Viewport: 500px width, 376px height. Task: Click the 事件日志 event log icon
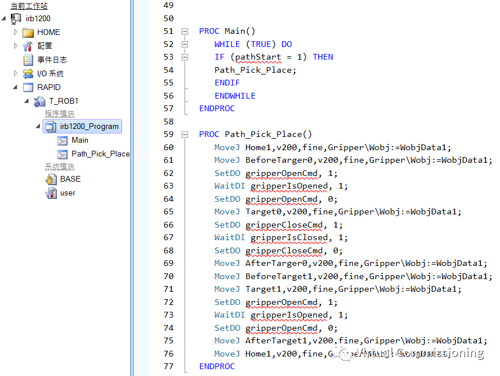tap(28, 60)
